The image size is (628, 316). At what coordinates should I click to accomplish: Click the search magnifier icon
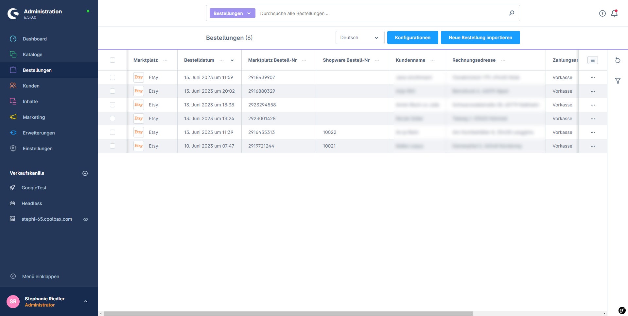pos(512,13)
